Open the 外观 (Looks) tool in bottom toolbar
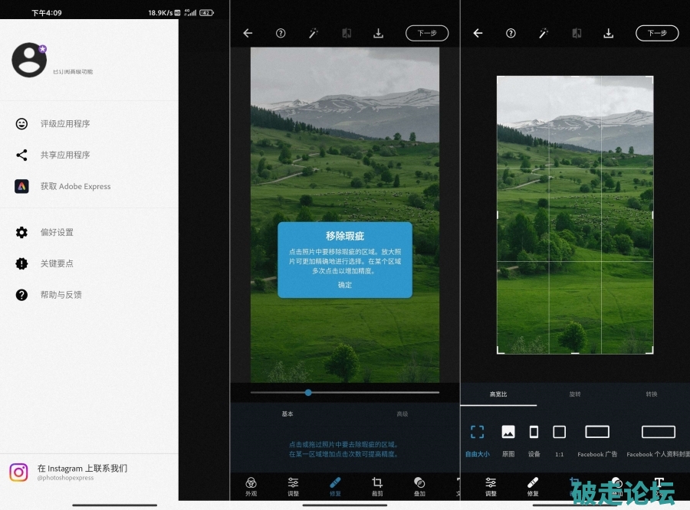This screenshot has height=510, width=690. 251,485
